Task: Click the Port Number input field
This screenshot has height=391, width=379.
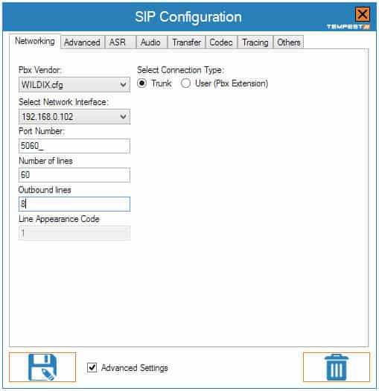Action: coord(74,146)
